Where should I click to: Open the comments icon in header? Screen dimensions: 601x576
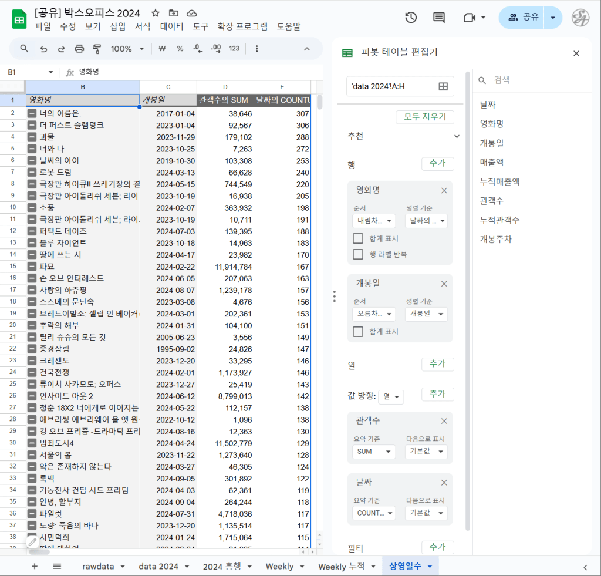coord(438,18)
